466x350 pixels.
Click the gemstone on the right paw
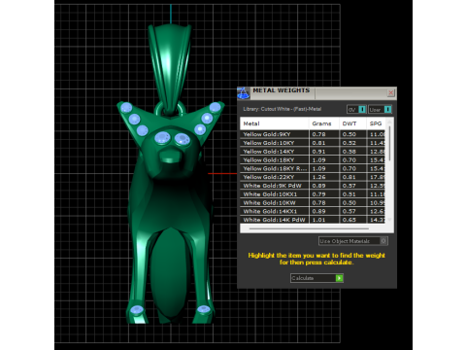coord(204,309)
